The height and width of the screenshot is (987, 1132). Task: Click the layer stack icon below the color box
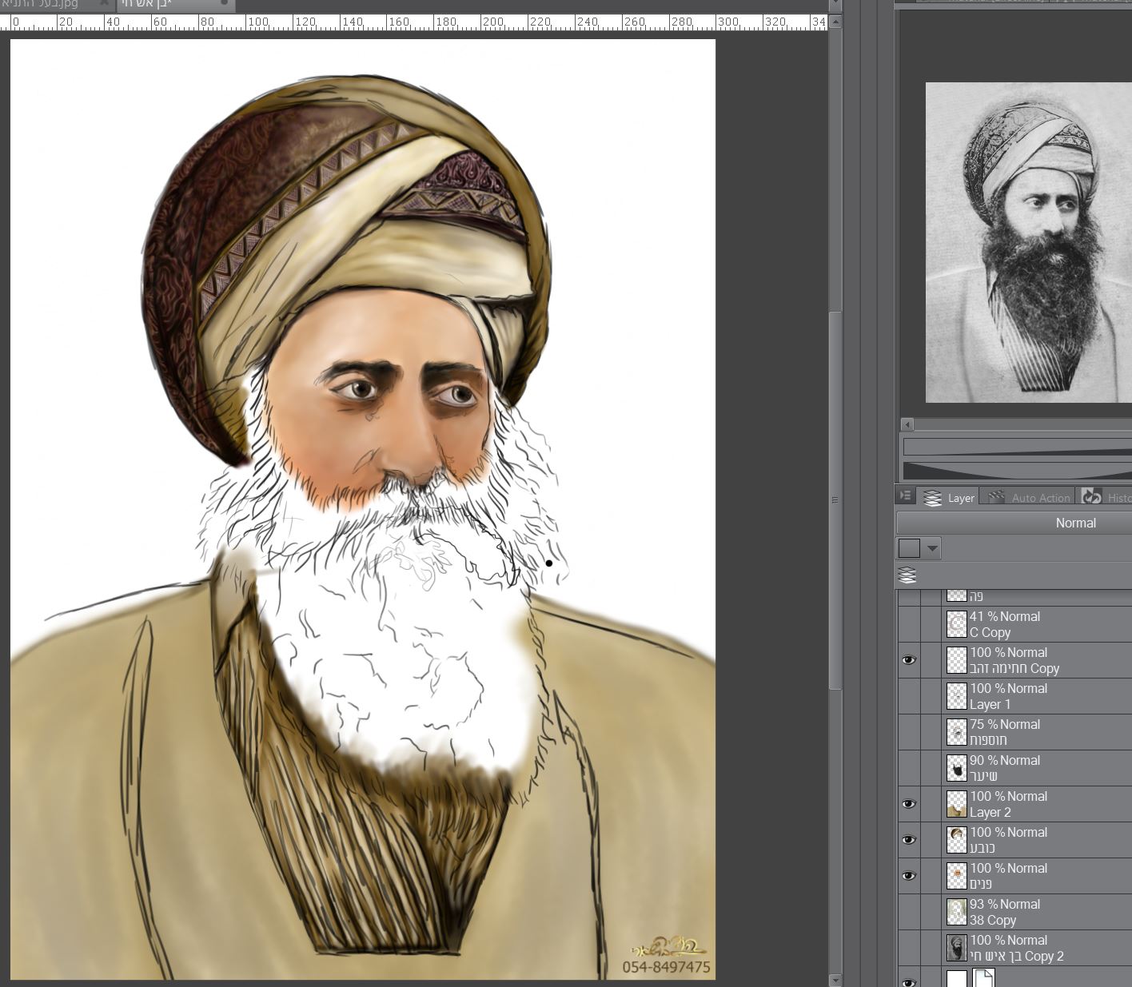(x=907, y=575)
